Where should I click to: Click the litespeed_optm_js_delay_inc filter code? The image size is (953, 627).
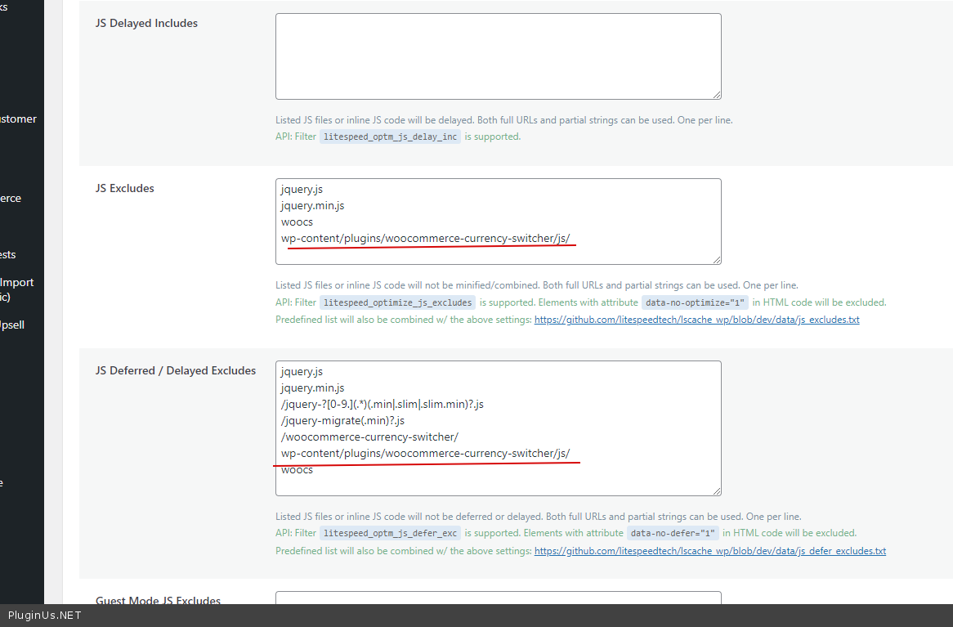click(x=390, y=137)
